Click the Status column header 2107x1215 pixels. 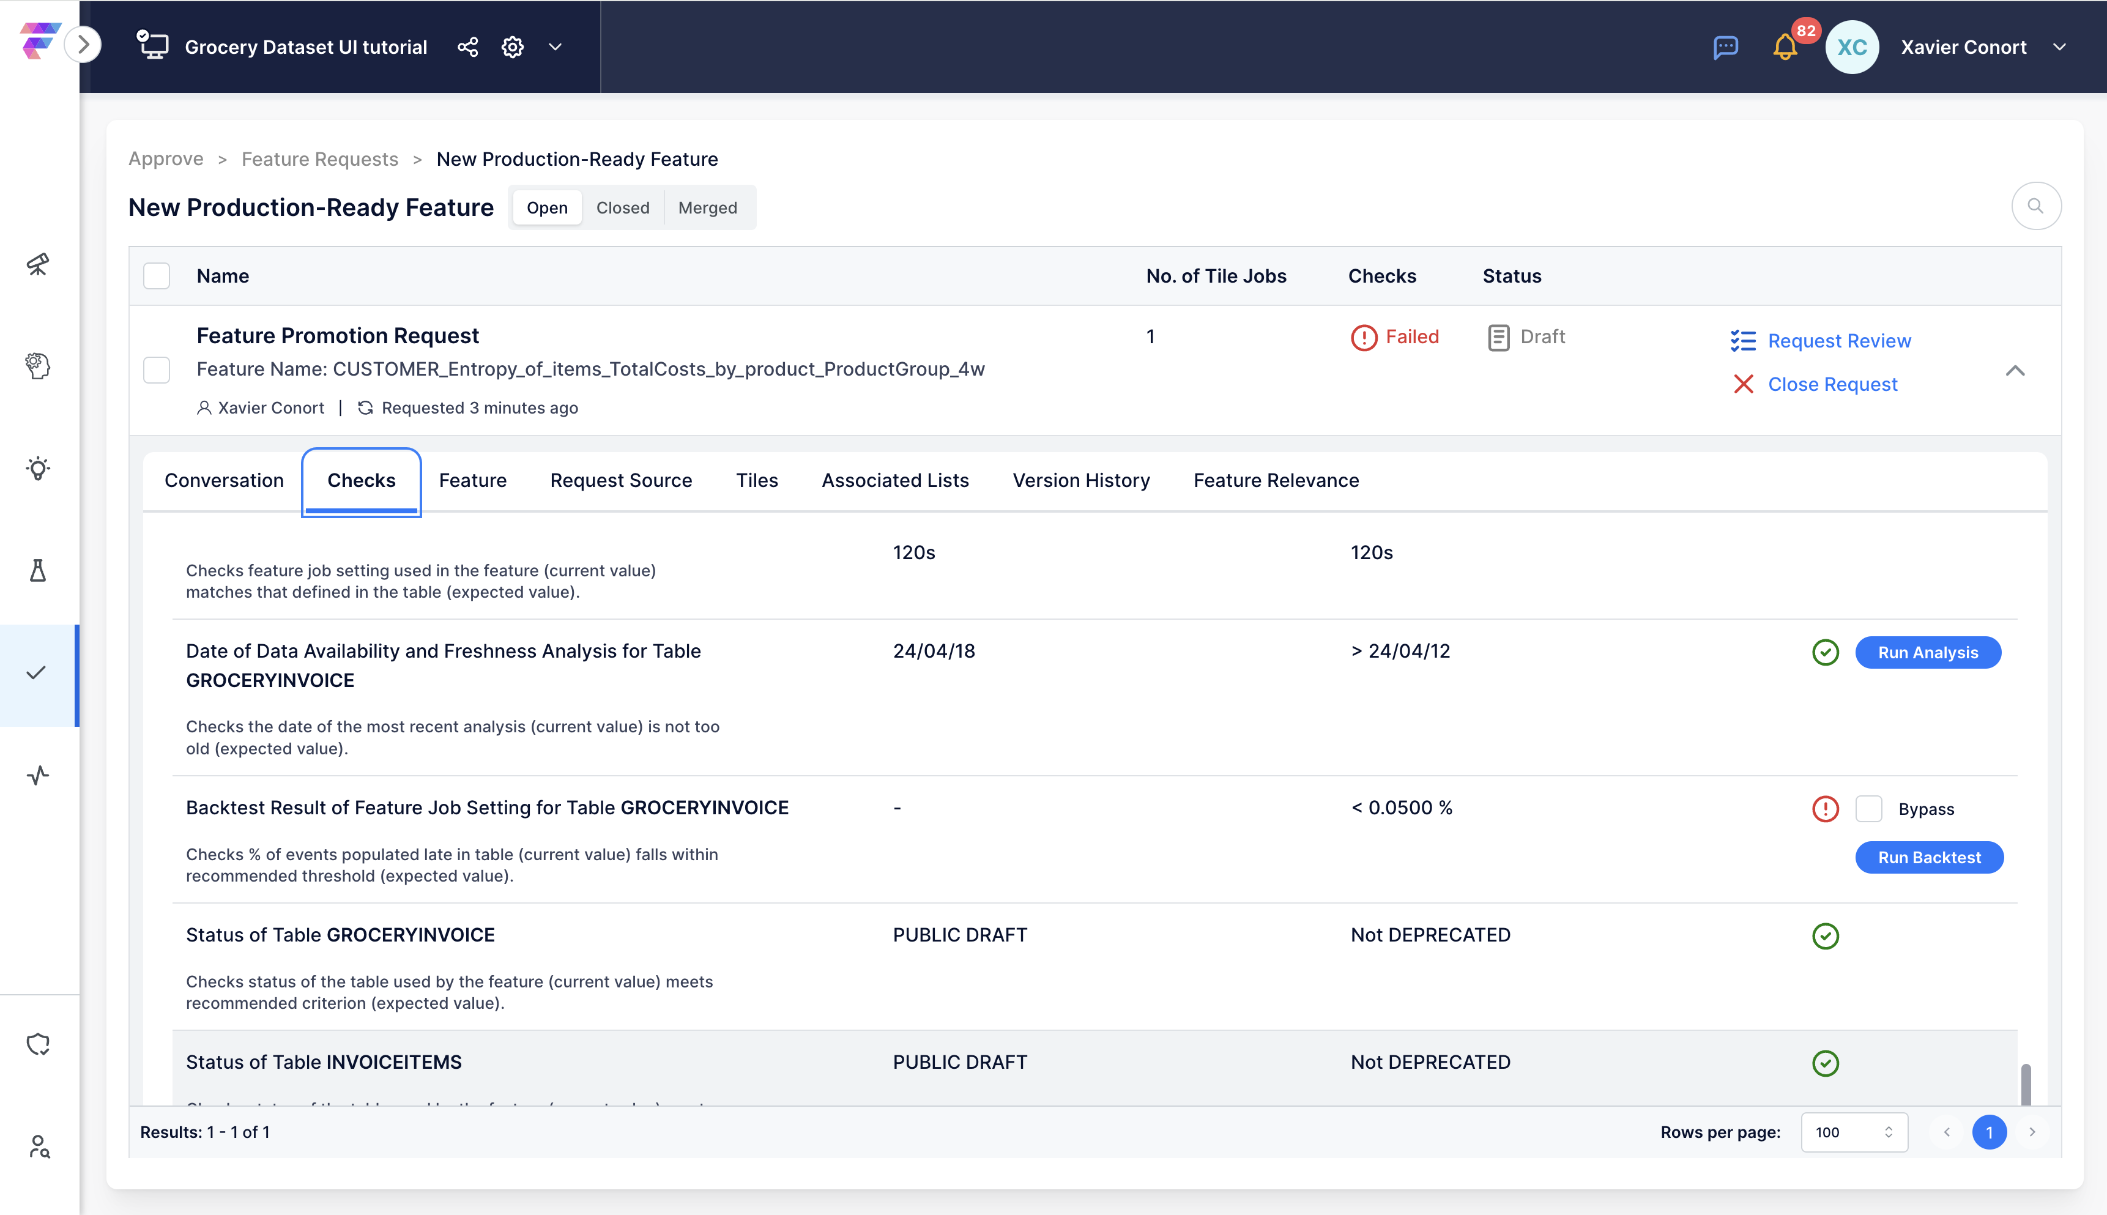point(1511,276)
